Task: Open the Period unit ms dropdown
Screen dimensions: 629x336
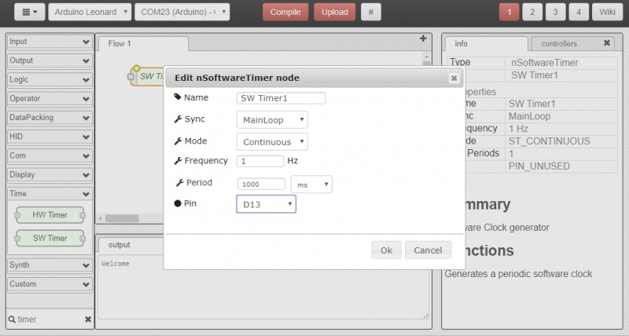Action: pyautogui.click(x=311, y=184)
